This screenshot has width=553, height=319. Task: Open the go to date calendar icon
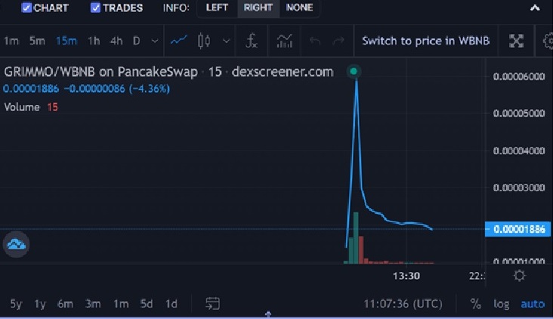point(213,303)
